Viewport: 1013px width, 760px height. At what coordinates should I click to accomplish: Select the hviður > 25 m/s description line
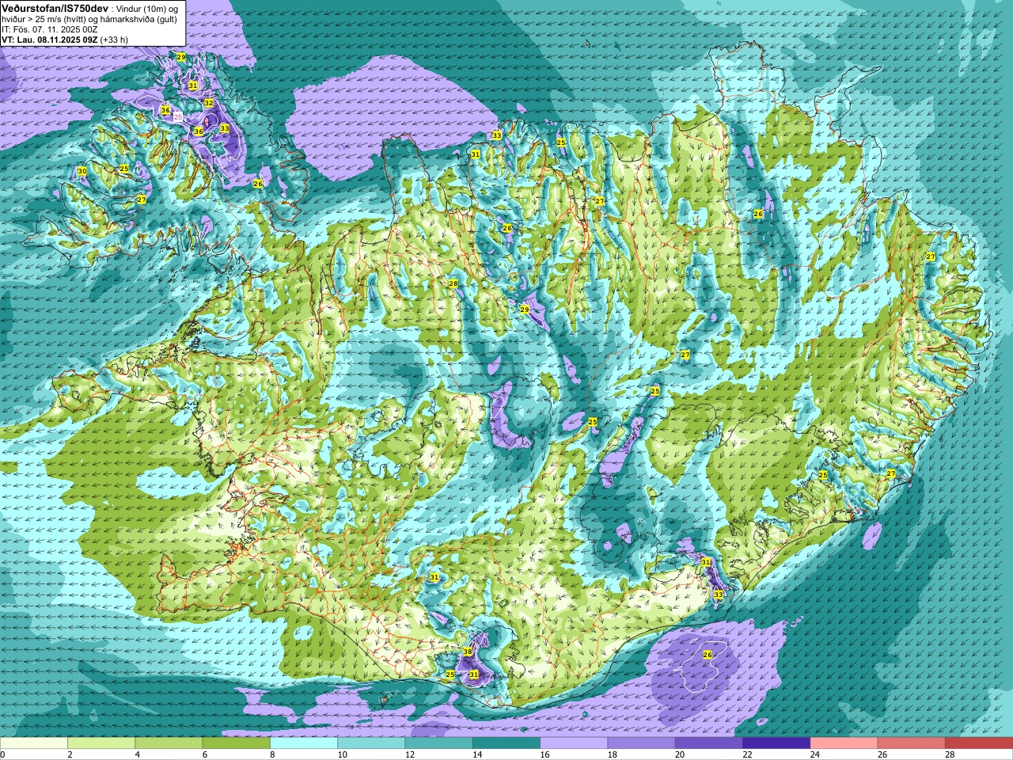[89, 19]
